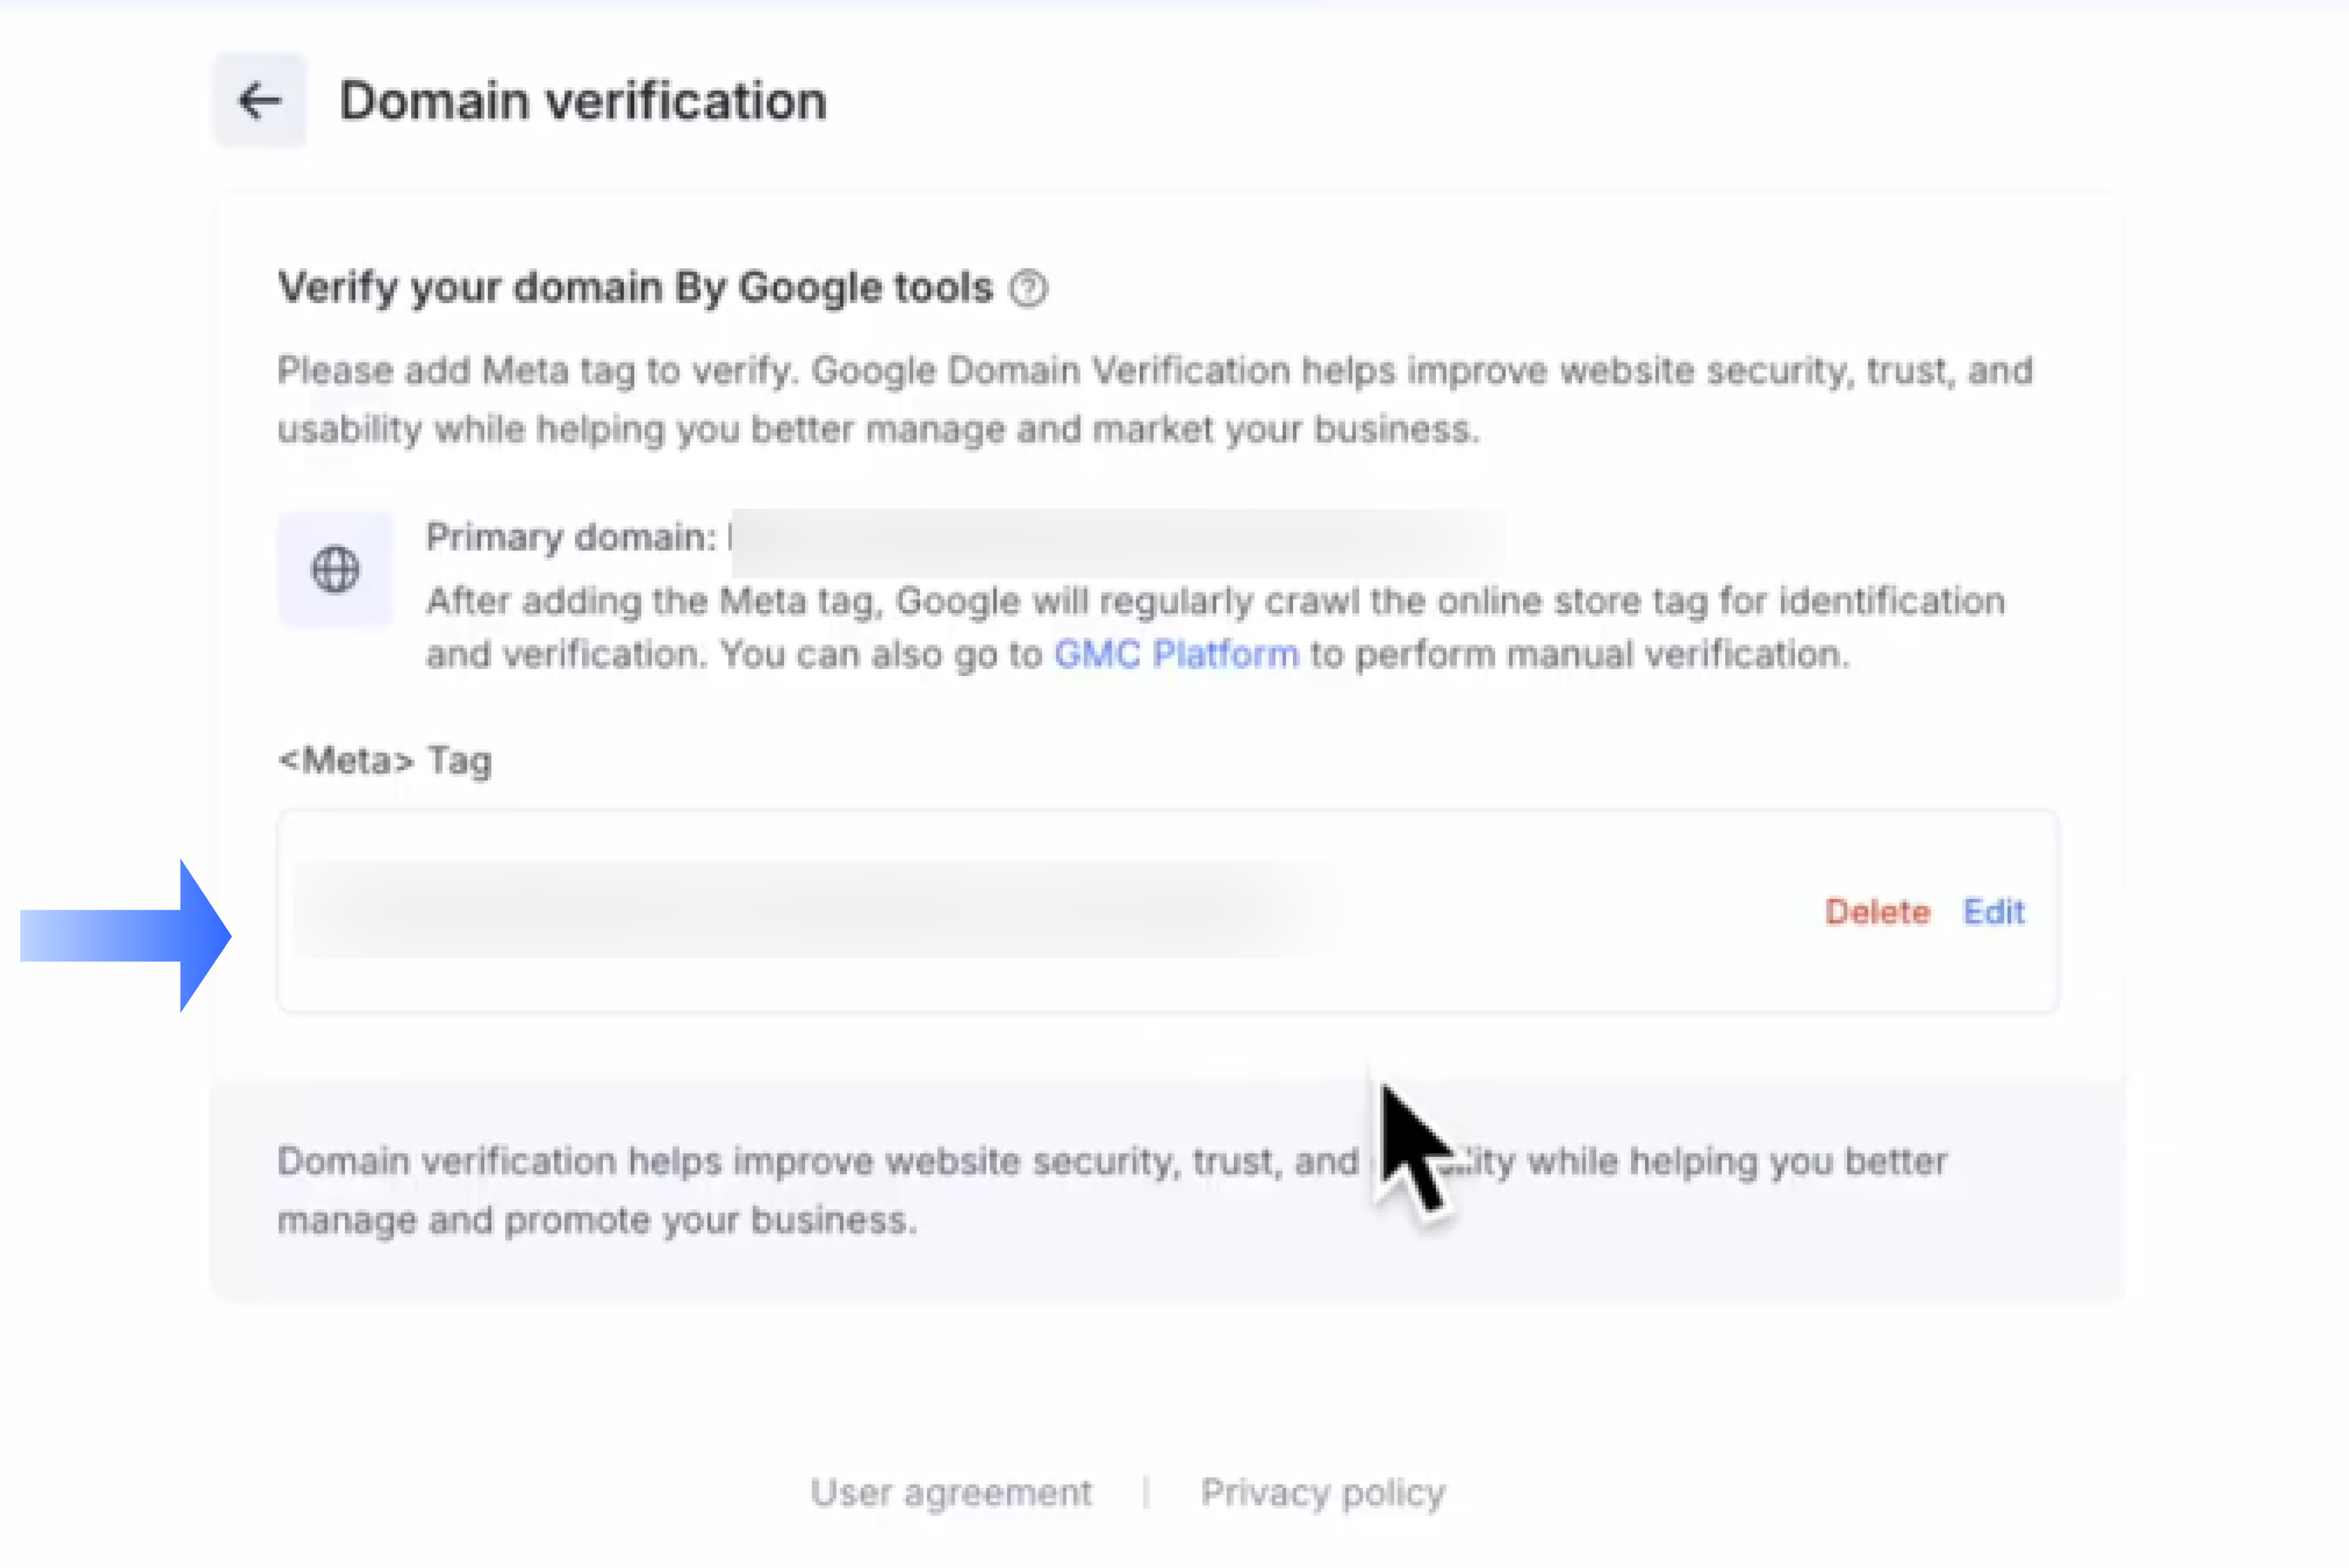Screen dimensions: 2349x1568
Task: Open the User agreement link
Action: coord(951,1492)
